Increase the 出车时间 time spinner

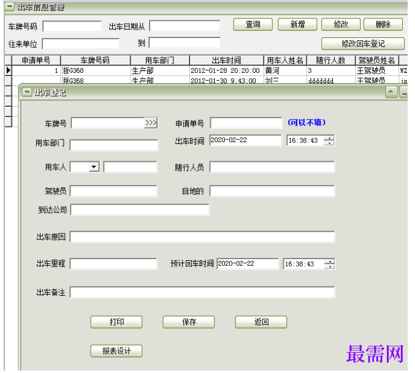pyautogui.click(x=329, y=138)
